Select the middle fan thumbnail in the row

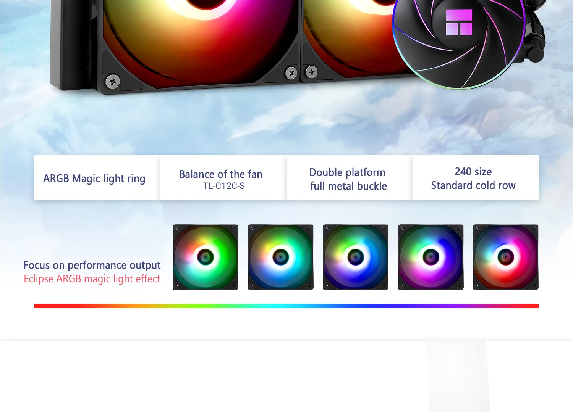pos(356,257)
